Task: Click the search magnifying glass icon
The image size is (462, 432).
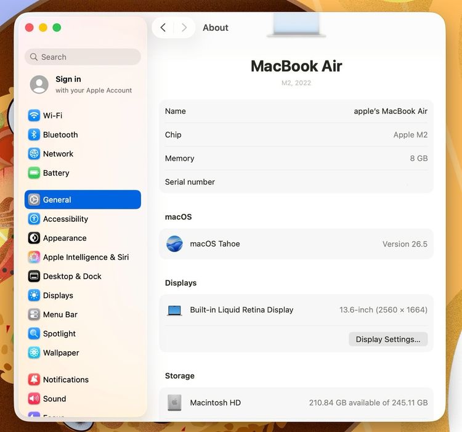Action: 34,57
